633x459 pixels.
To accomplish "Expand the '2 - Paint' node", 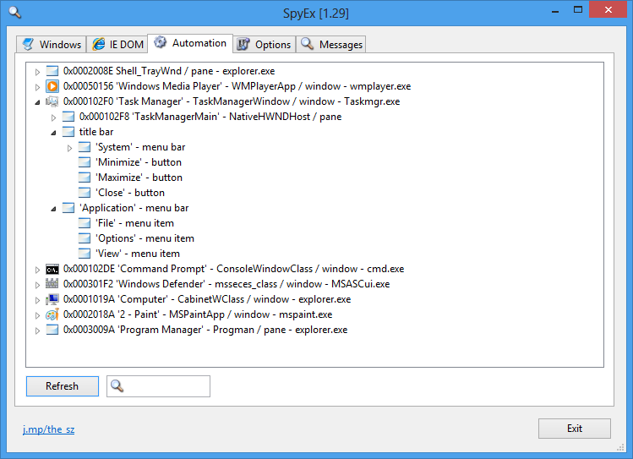I will pos(37,315).
